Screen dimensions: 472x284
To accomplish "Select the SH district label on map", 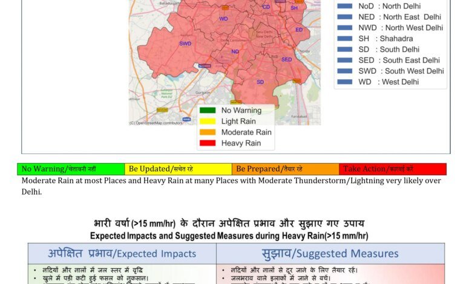I will point(294,8).
